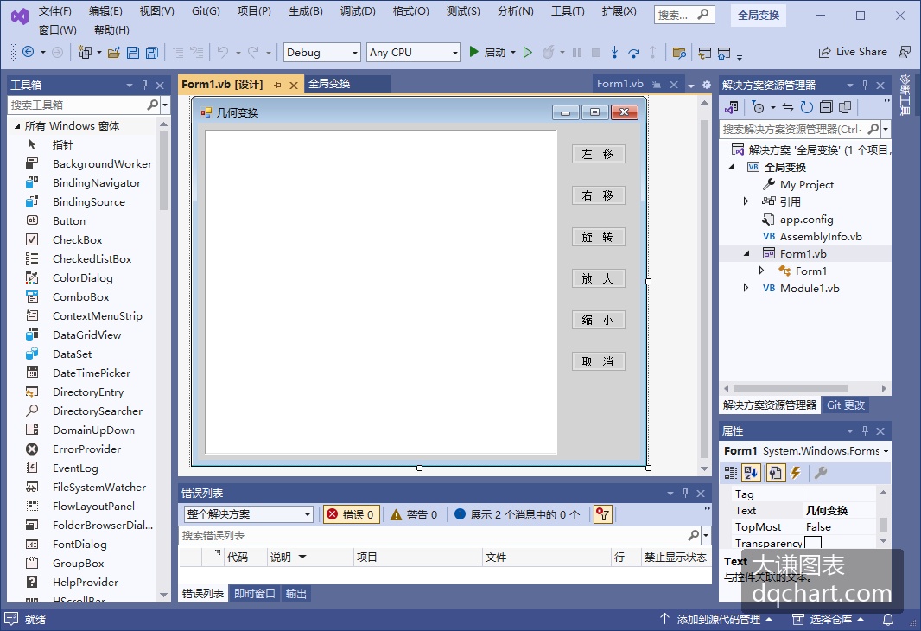Image resolution: width=921 pixels, height=631 pixels.
Task: Click the refresh icon in Solution Explorer toolbar
Action: click(x=807, y=107)
